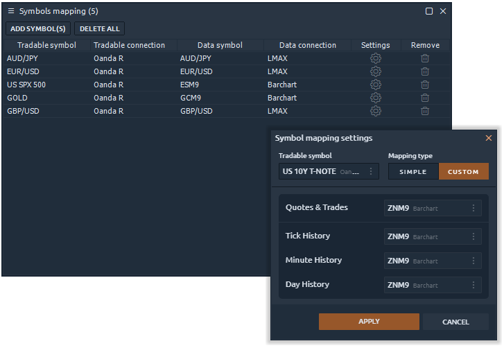Image resolution: width=504 pixels, height=348 pixels.
Task: Close the Symbols mapping panel
Action: click(x=443, y=11)
